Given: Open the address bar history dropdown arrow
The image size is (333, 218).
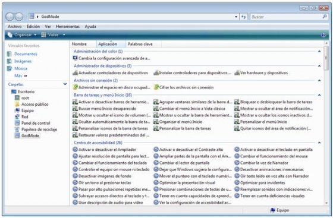Looking at the screenshot, I should 236,17.
